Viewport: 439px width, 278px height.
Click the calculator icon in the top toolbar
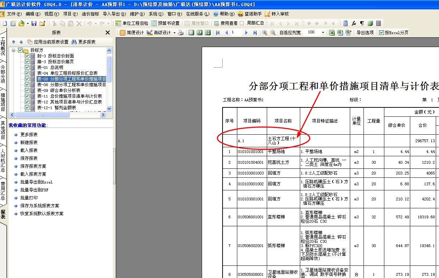[x=346, y=23]
